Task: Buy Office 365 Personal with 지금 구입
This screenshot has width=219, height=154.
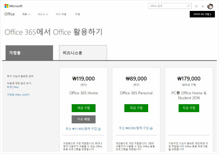Action: 136,108
